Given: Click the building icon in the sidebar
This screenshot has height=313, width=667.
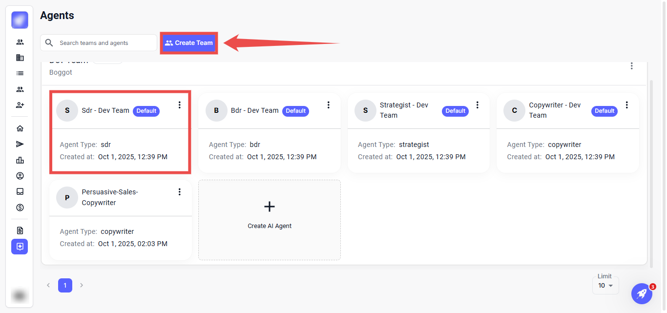Looking at the screenshot, I should click(20, 58).
